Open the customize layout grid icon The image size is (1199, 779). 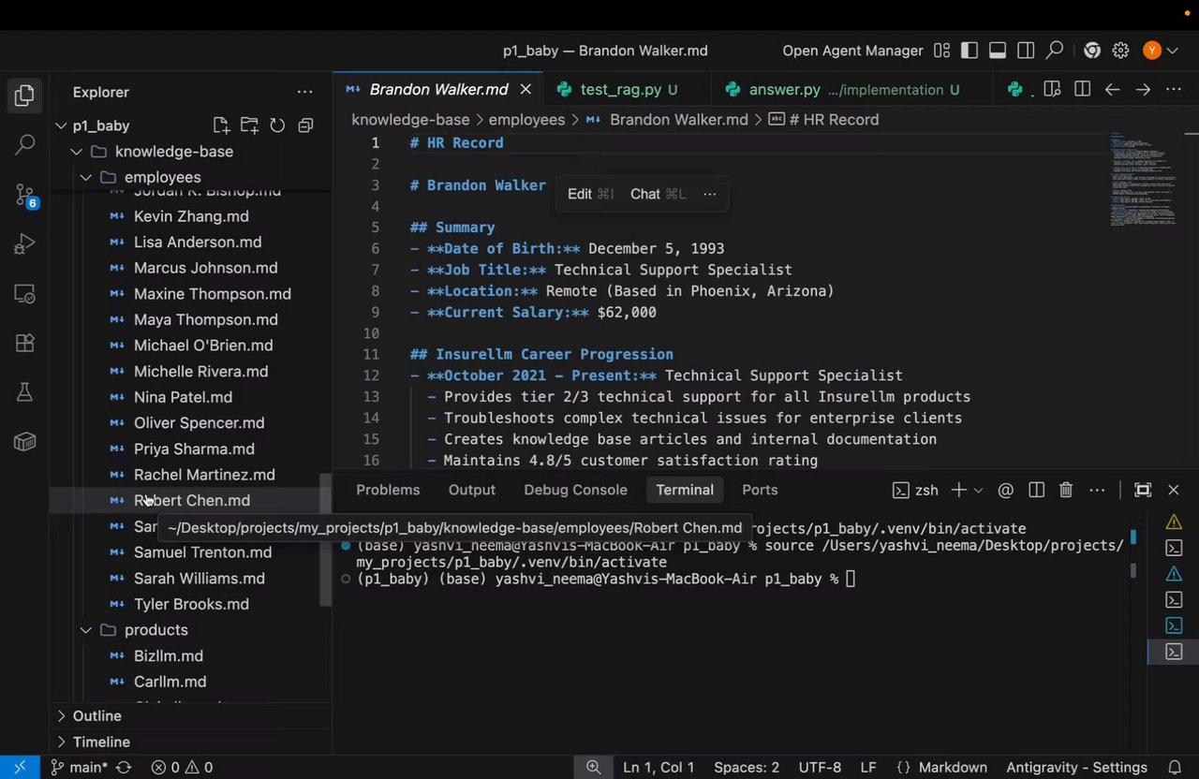[x=941, y=51]
